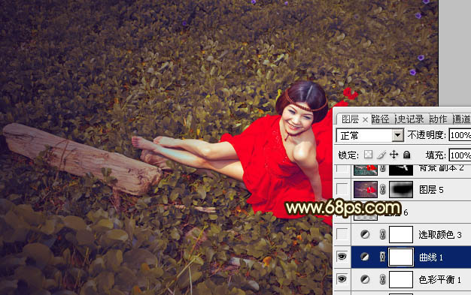Select the 图层 5 image thumbnail
The width and height of the screenshot is (471, 295).
366,189
